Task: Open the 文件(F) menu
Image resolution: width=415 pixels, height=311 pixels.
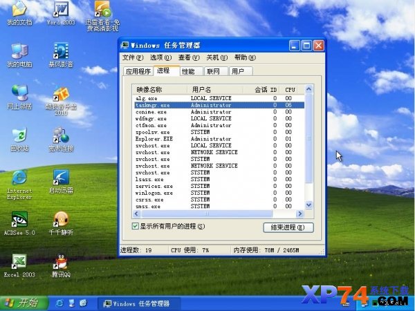Action: point(133,57)
